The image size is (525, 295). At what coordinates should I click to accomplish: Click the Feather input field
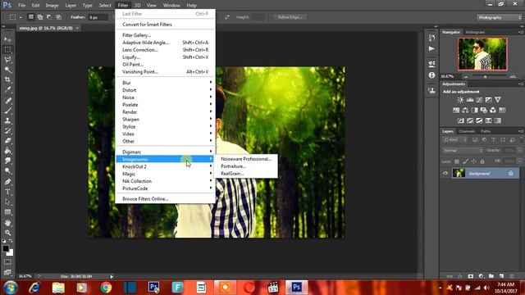[x=98, y=17]
